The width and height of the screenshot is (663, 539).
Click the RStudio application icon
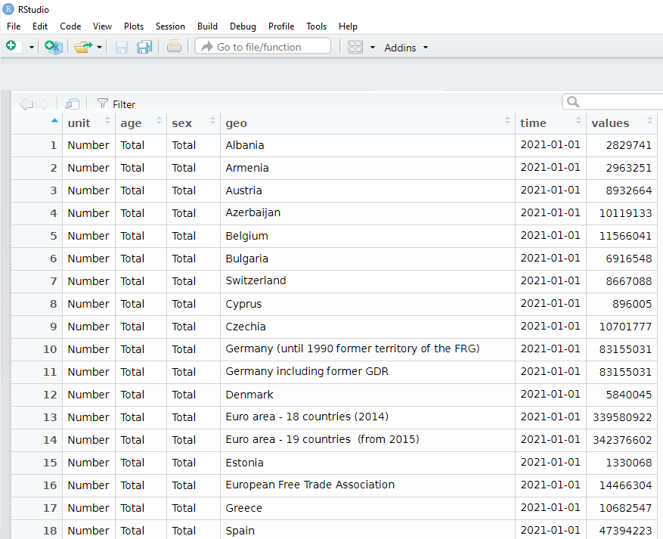click(7, 10)
